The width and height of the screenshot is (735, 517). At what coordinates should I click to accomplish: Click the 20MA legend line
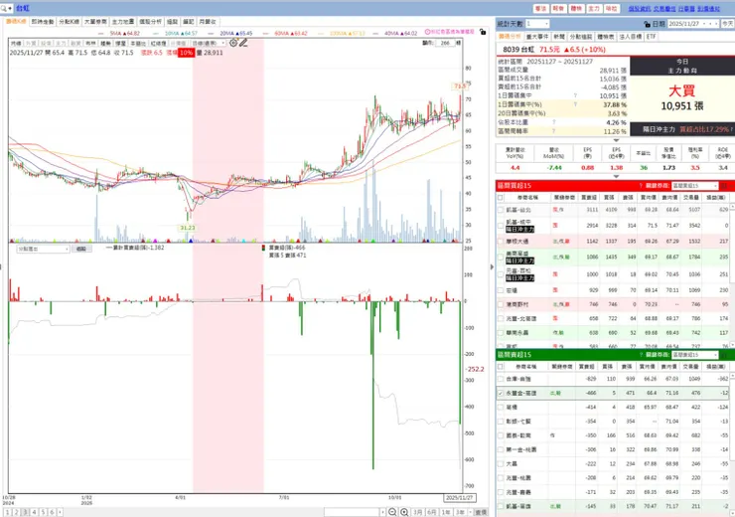point(230,34)
